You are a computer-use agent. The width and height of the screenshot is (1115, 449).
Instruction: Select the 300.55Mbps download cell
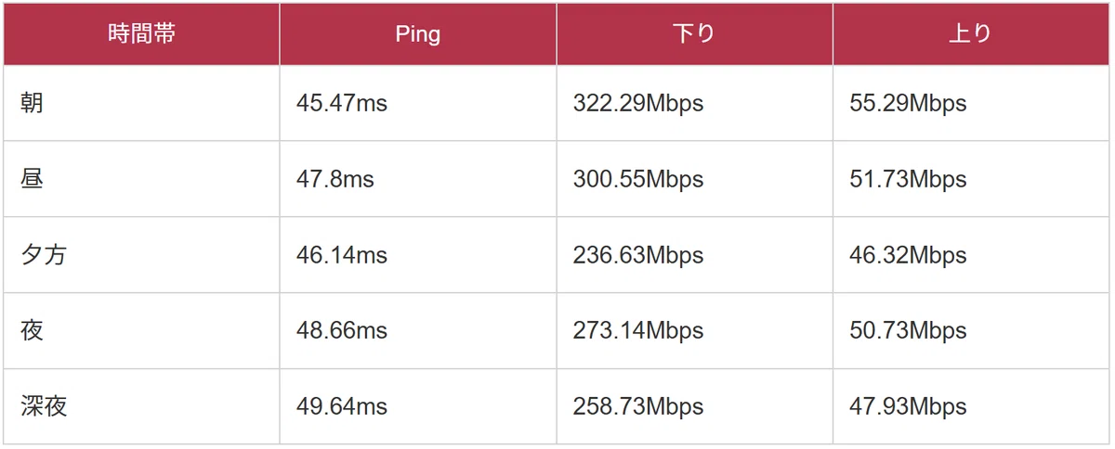(694, 179)
